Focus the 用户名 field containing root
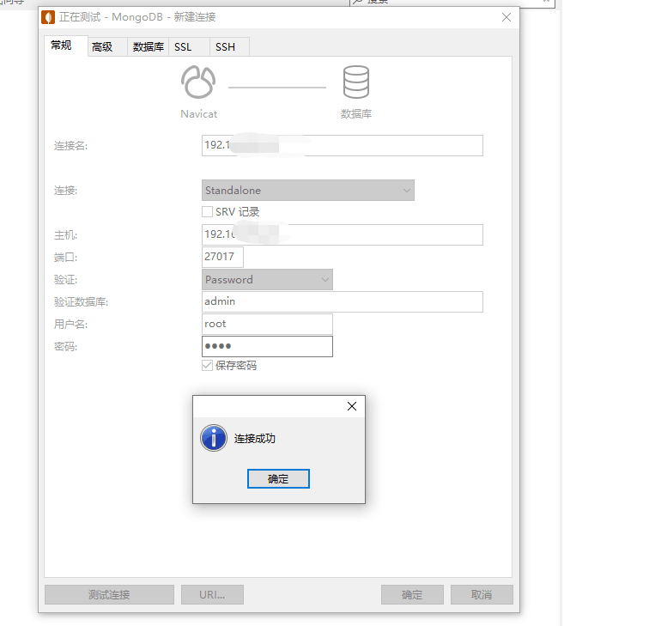Image resolution: width=655 pixels, height=626 pixels. click(x=266, y=324)
